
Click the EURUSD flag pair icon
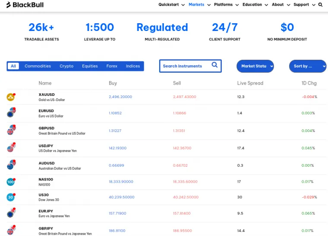(x=11, y=112)
